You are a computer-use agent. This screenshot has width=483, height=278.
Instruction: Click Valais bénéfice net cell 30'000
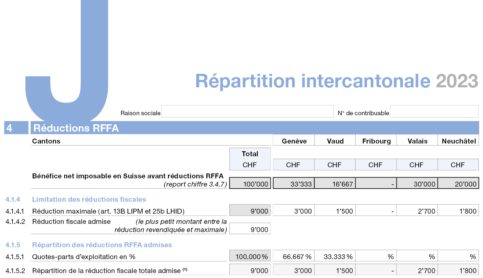[x=417, y=183]
